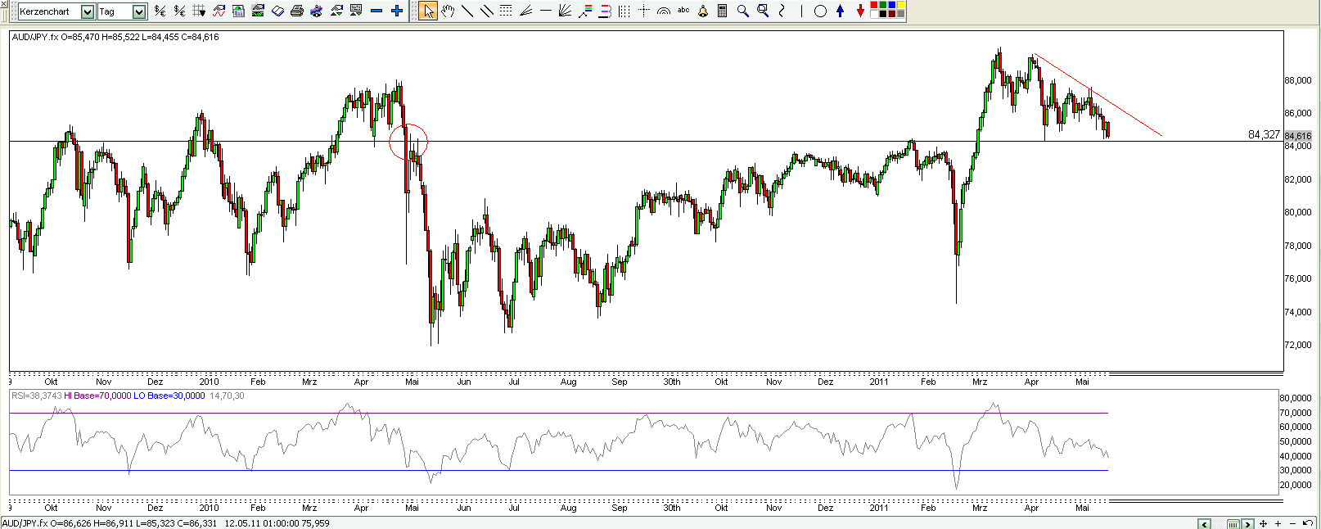Click the four-way move arrows icon
Image resolution: width=1321 pixels, height=529 pixels.
click(1264, 523)
